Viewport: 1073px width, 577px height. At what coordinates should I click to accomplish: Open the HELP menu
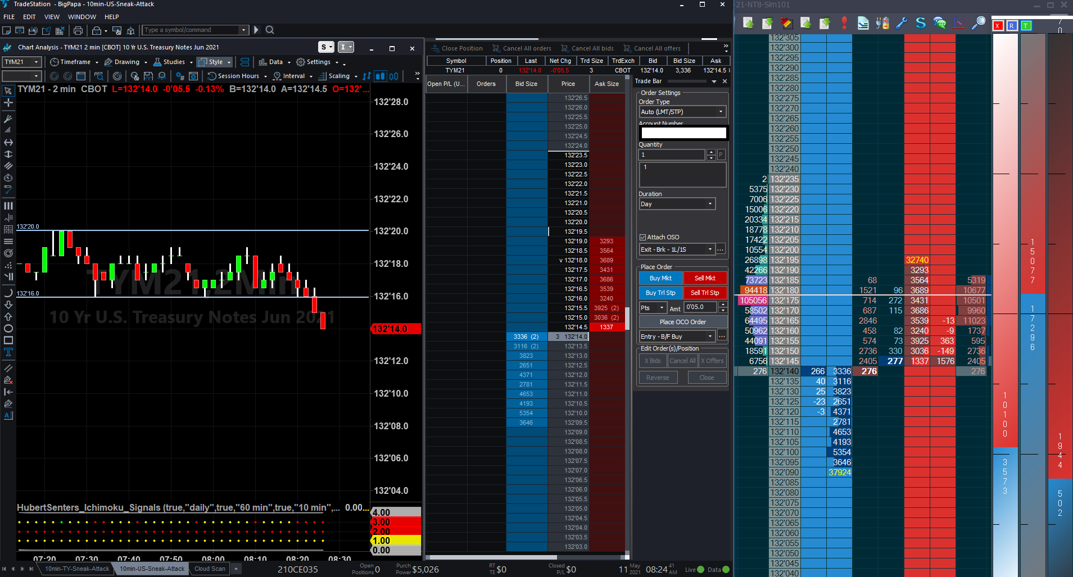click(x=112, y=17)
